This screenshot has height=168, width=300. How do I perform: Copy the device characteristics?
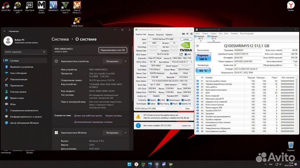(112, 61)
